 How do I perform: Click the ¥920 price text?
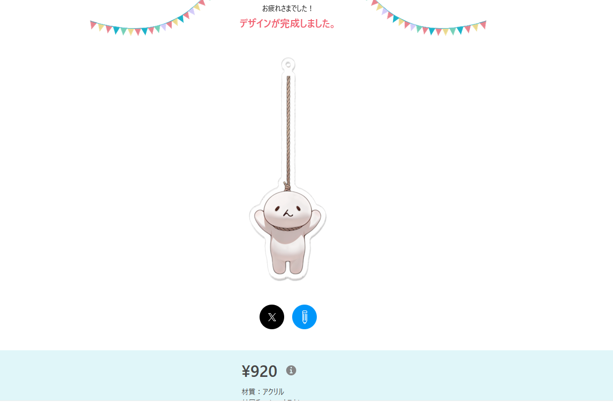260,371
